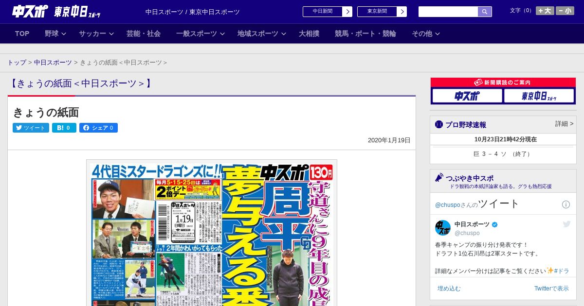
Task: Click the header text 中日スポーツ / 東京中日スポーツ
Action: pyautogui.click(x=193, y=12)
